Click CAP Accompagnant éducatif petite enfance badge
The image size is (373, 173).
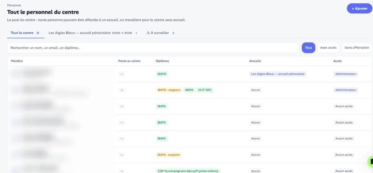tap(188, 171)
